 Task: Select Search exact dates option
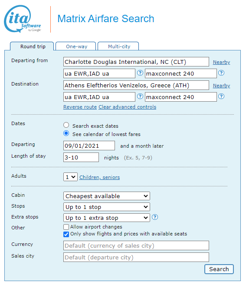(x=66, y=125)
